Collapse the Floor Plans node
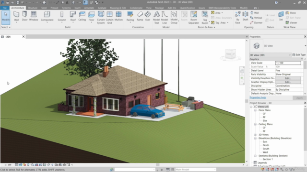Screen dimensions: 307x172 (x=255, y=110)
